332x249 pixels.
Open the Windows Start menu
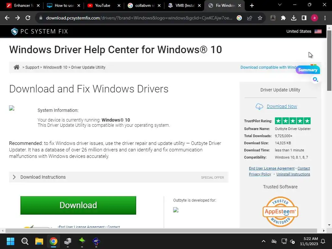click(x=10, y=241)
